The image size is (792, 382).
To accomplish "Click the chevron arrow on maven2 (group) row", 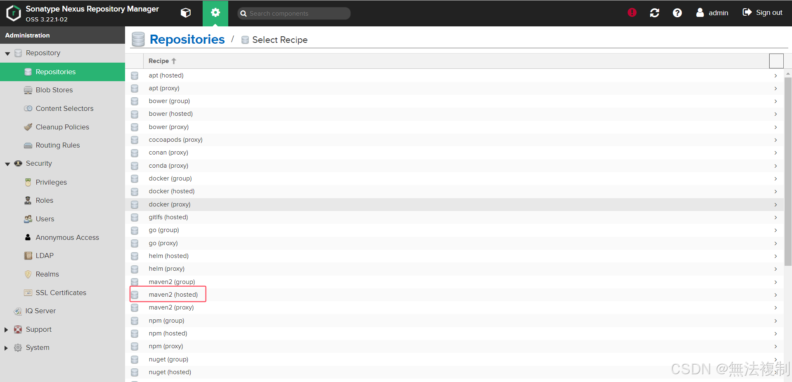I will pos(775,282).
